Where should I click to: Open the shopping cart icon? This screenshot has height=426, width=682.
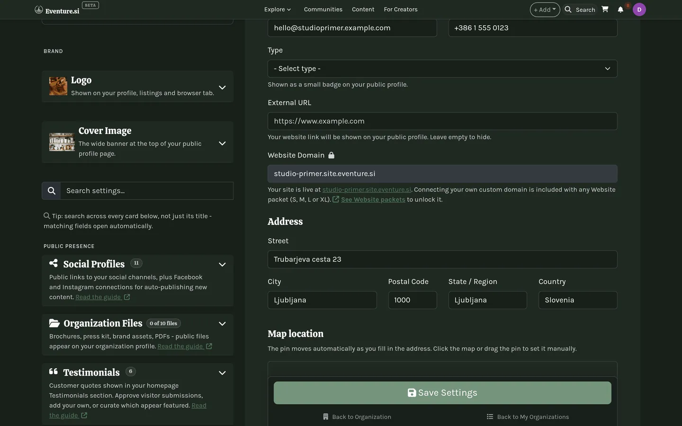coord(605,9)
